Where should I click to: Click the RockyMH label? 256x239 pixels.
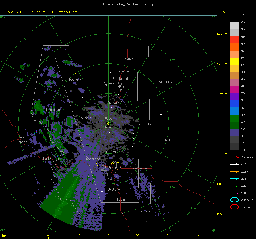[75, 80]
